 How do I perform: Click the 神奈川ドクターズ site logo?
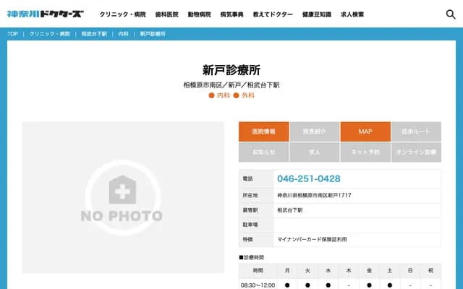tap(45, 14)
